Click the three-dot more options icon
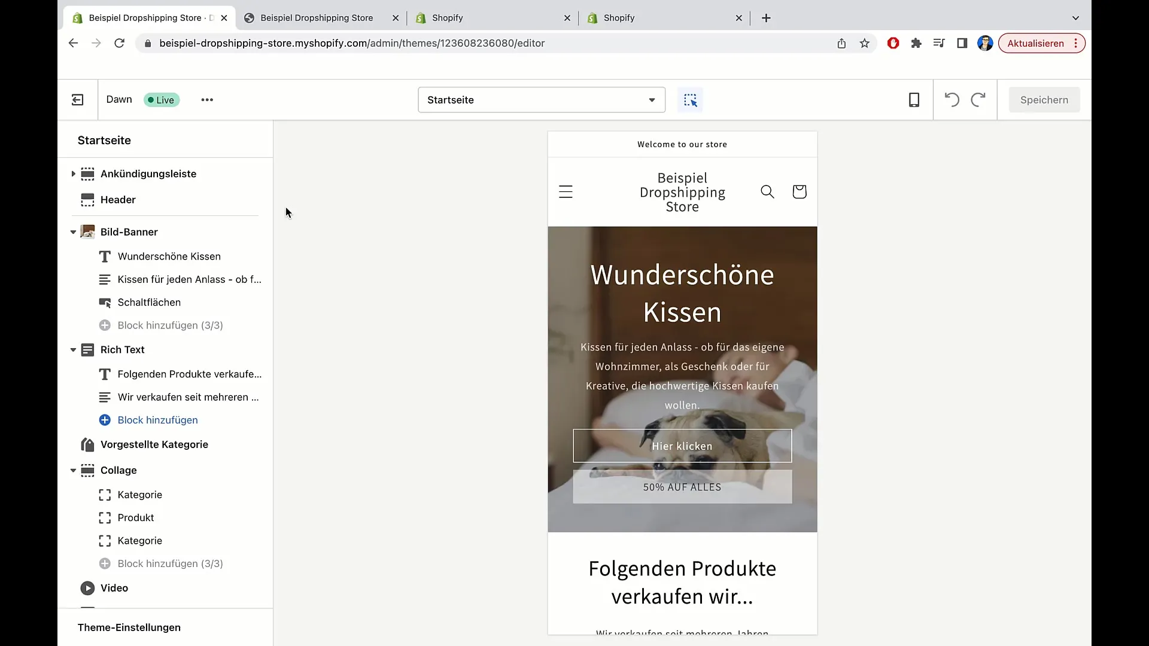The image size is (1149, 646). point(206,99)
